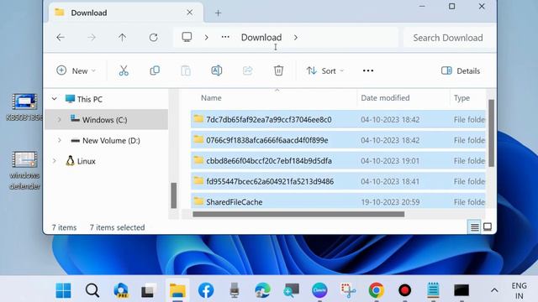Viewport: 538px width, 302px height.
Task: Open Snipping Tool from the taskbar
Action: pos(348,290)
